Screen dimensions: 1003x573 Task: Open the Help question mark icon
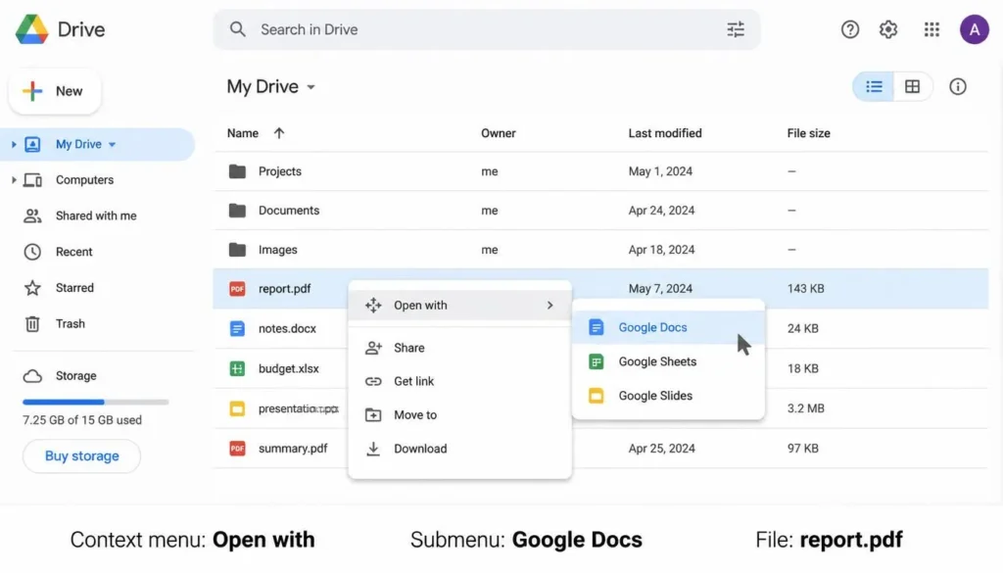[850, 29]
